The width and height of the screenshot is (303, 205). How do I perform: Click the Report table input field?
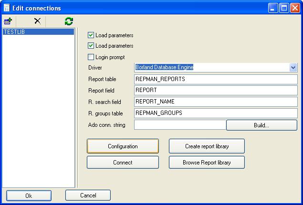pyautogui.click(x=216, y=79)
